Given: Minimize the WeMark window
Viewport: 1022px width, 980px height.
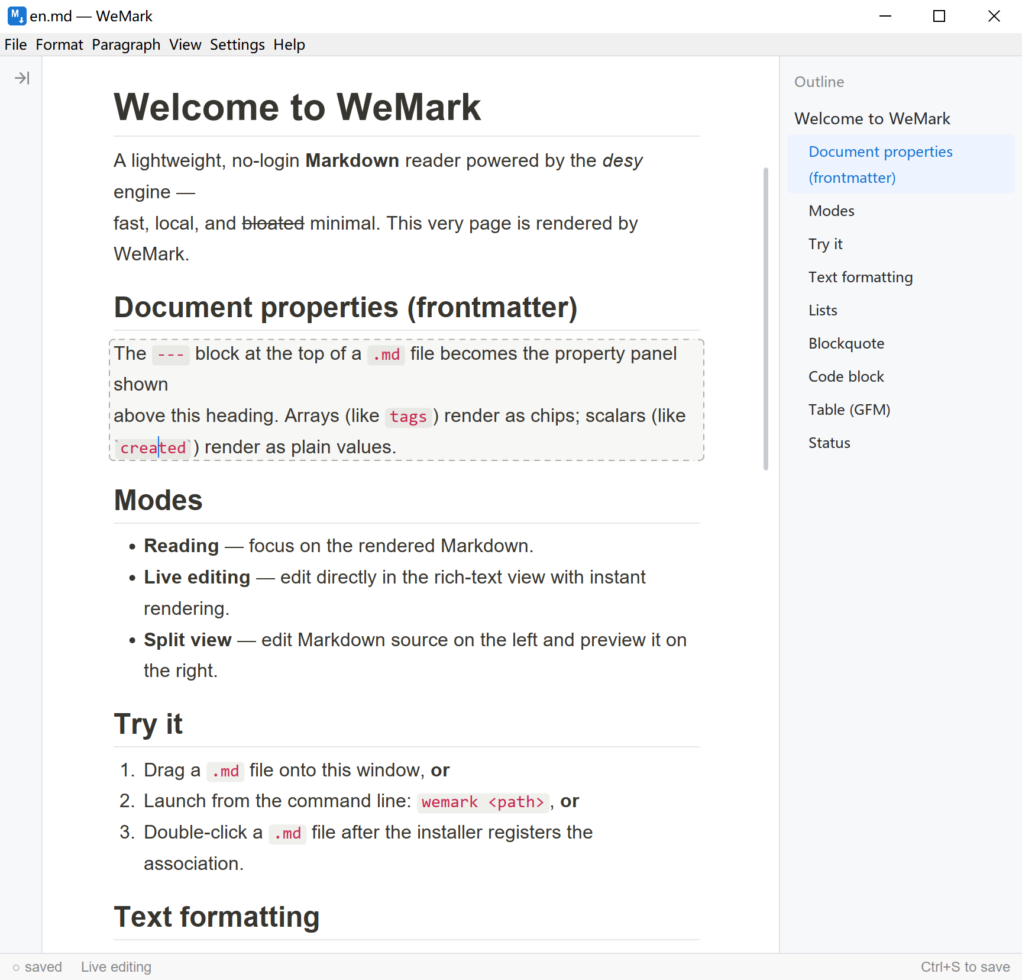Looking at the screenshot, I should 885,16.
